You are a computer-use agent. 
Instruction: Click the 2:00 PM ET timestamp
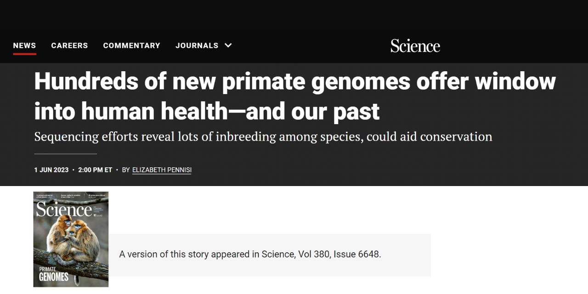(x=95, y=170)
